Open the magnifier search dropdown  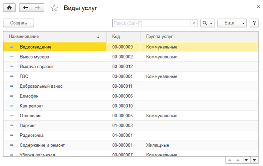[207, 23]
